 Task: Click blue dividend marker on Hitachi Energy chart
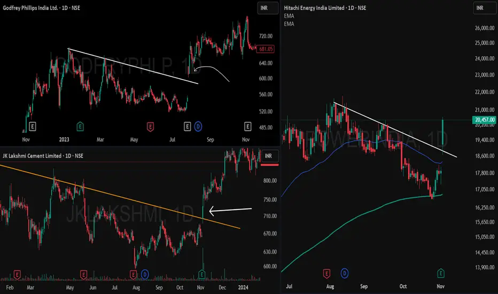(345, 273)
